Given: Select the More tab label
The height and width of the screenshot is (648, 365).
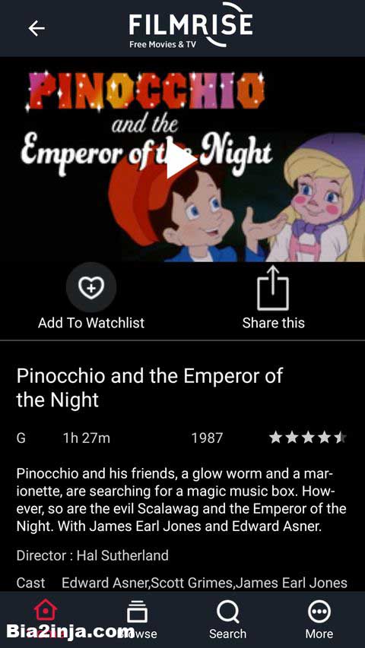Looking at the screenshot, I should (319, 634).
